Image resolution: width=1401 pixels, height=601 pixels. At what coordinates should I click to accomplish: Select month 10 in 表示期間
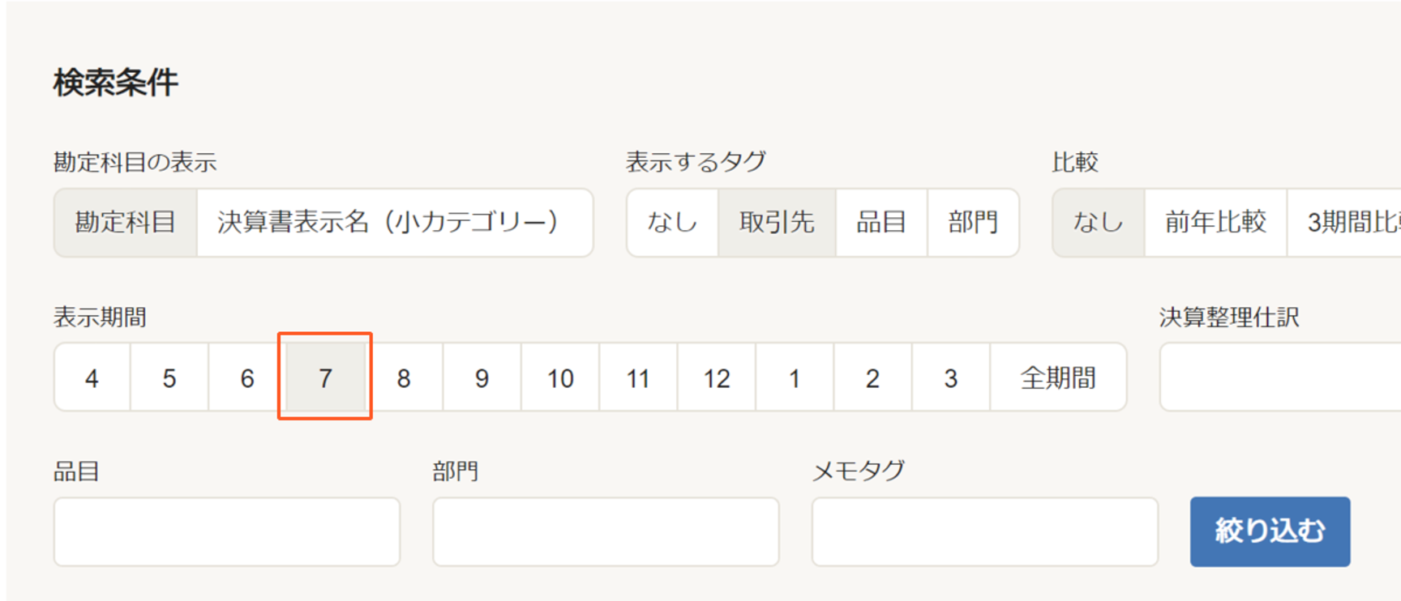tap(560, 377)
